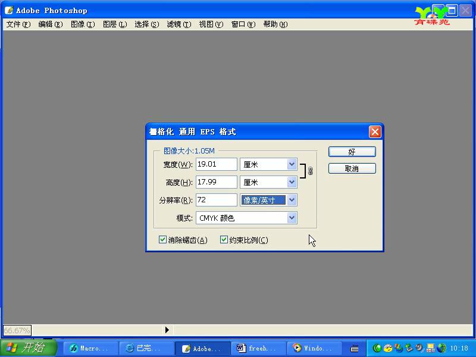476x357 pixels.
Task: Click the 图像大小:1.05M label
Action: tap(189, 151)
